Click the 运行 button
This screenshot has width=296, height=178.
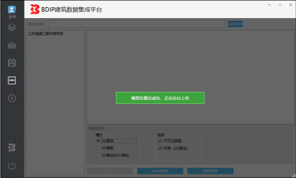tap(110, 171)
